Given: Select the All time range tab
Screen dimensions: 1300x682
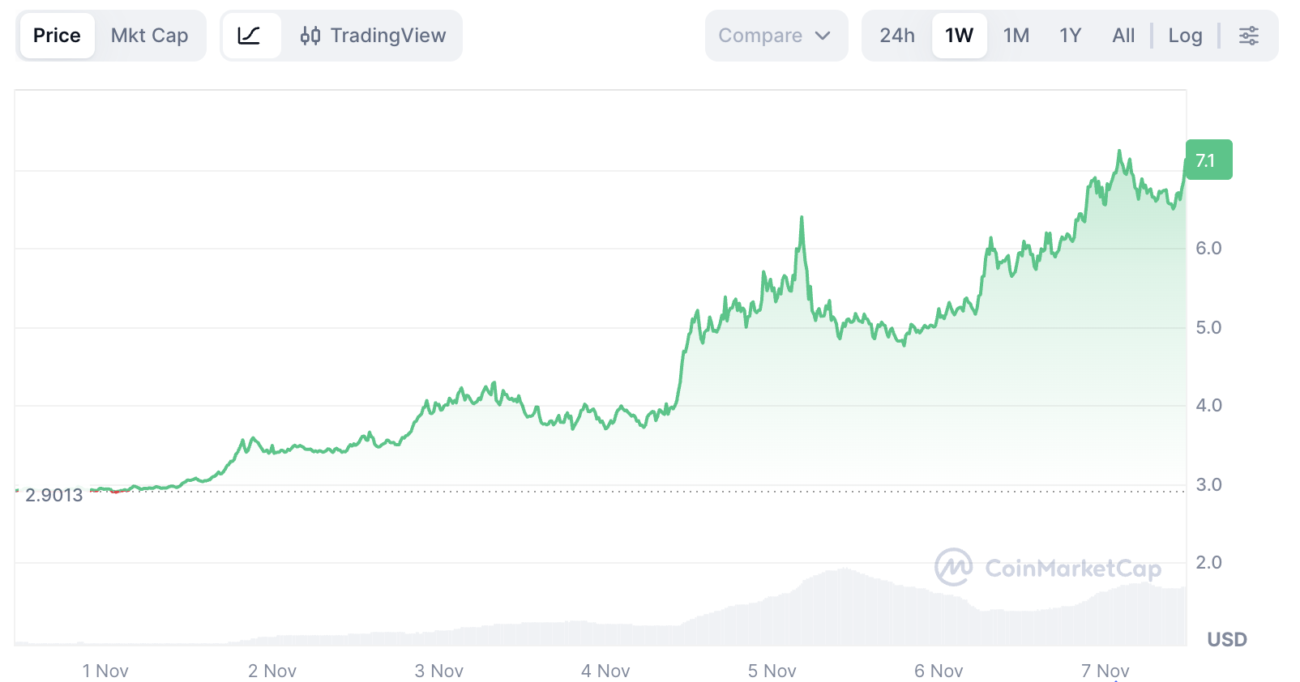Looking at the screenshot, I should point(1123,35).
